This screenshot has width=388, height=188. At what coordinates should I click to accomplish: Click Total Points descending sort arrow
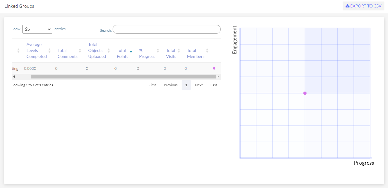click(x=131, y=52)
